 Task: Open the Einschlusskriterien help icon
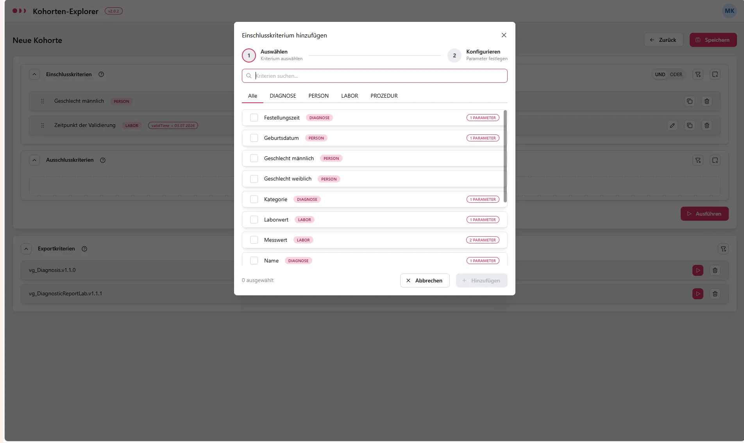[101, 74]
